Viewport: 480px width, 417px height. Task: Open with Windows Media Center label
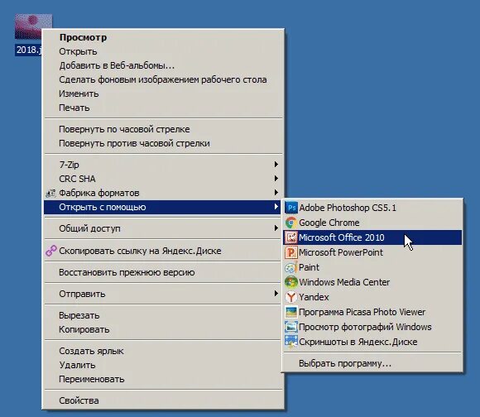344,282
